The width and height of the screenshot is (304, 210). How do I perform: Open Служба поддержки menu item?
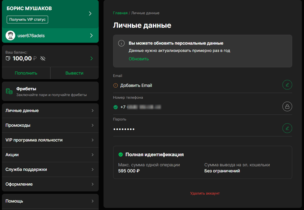click(50, 170)
